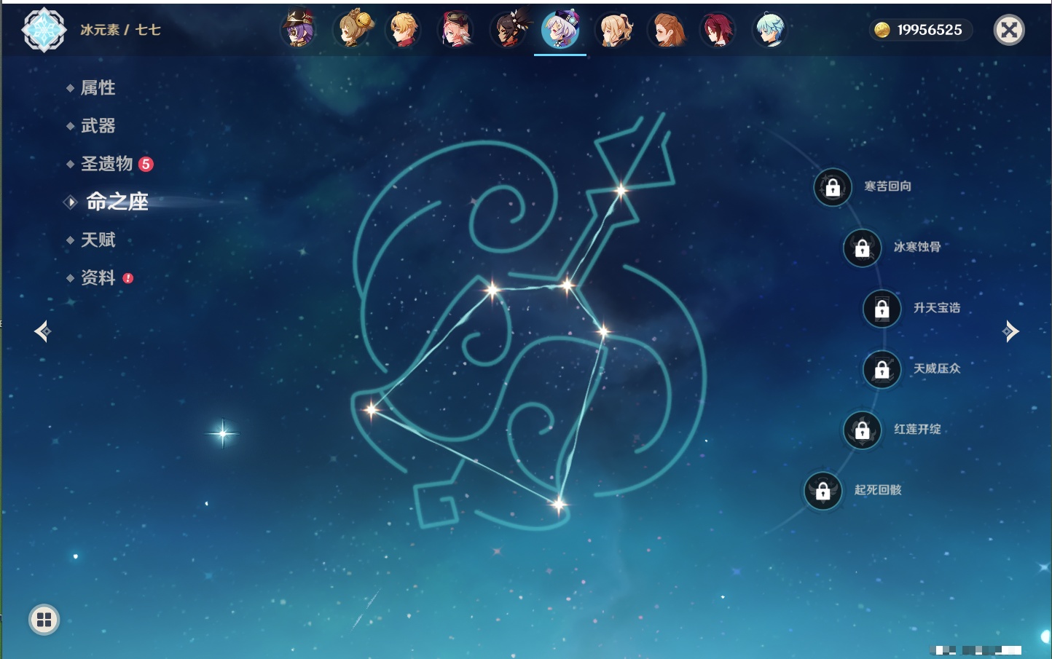Screen dimensions: 1052x659
Task: Open locked constellation node 天威压众
Action: [882, 369]
